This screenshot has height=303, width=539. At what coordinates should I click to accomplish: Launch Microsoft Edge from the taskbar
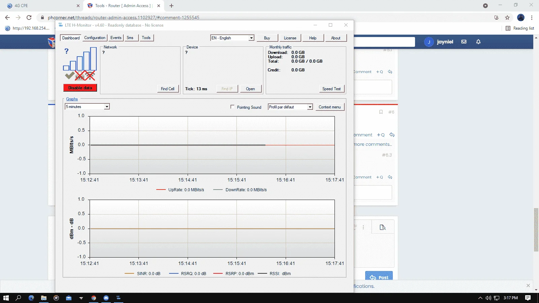coord(31,298)
